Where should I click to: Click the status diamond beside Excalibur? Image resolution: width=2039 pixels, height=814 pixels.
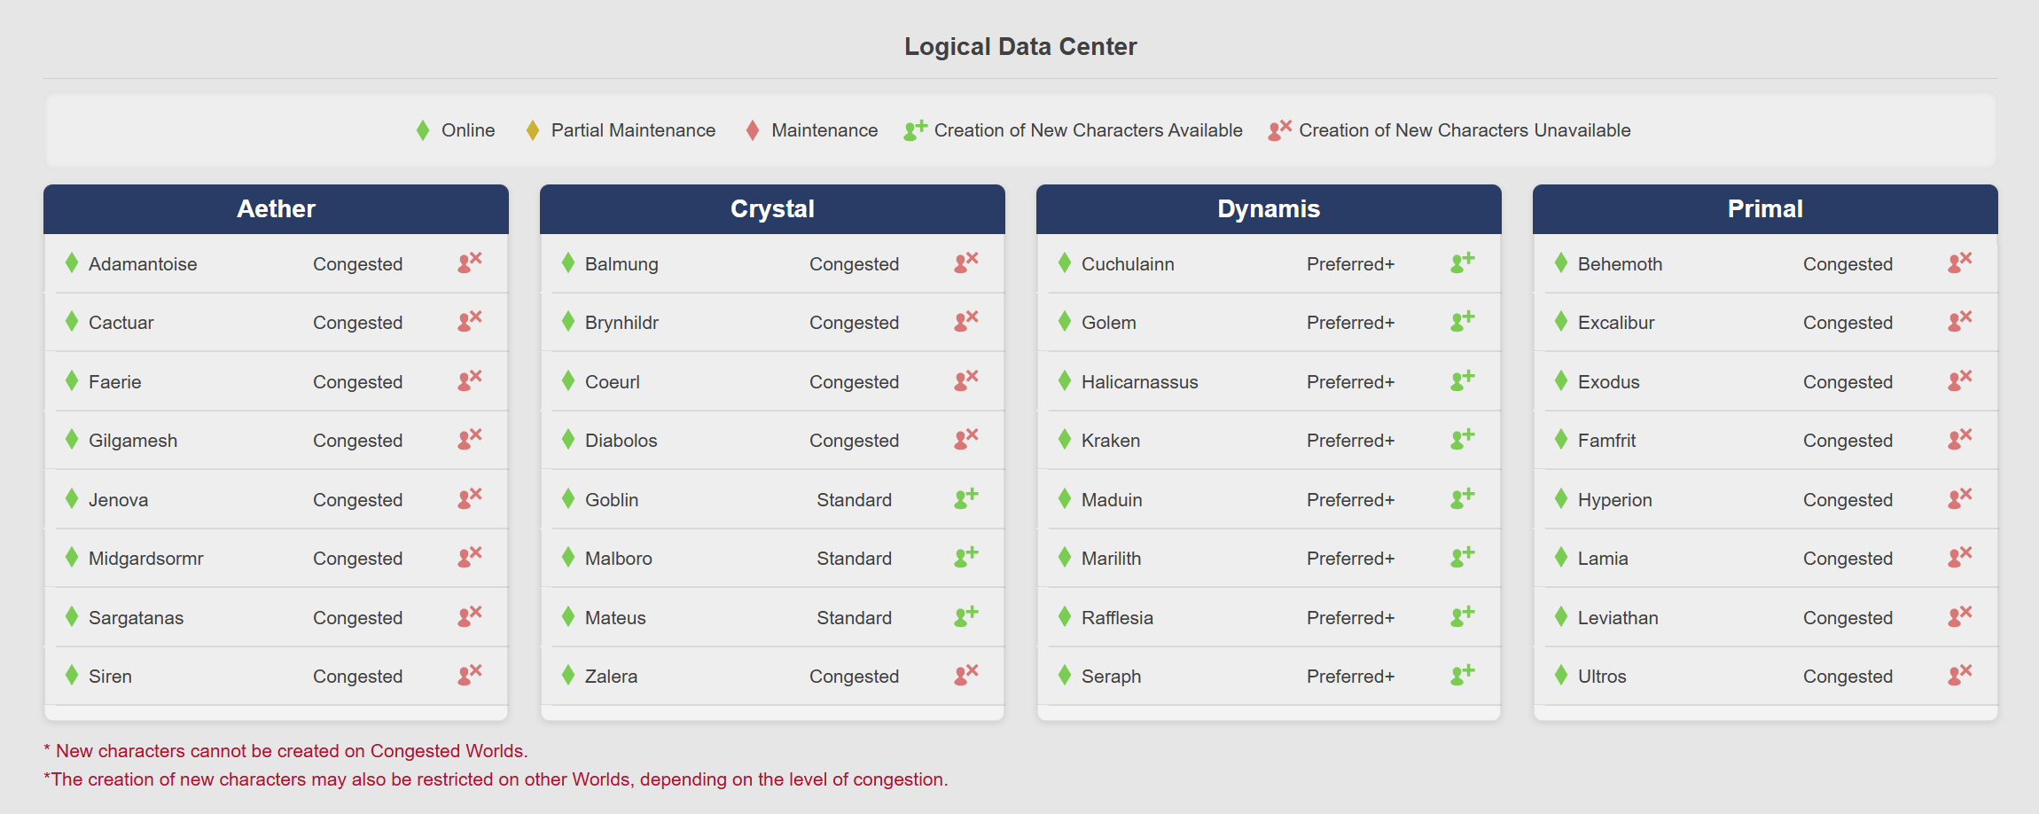pyautogui.click(x=1561, y=321)
